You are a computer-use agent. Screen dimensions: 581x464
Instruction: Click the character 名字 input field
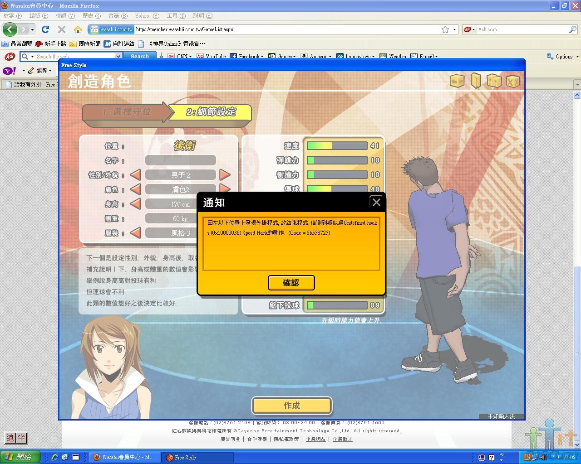[181, 160]
